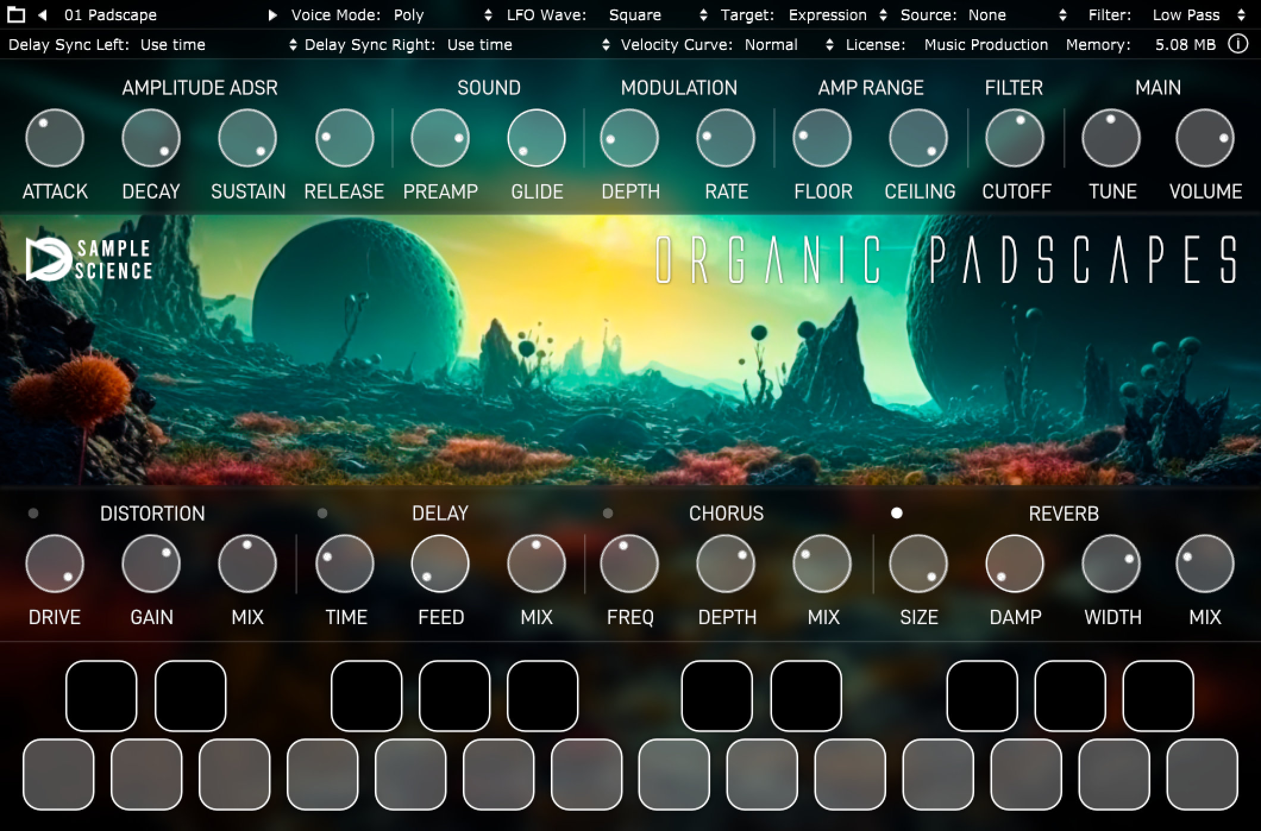1261x831 pixels.
Task: Open the info icon next to Memory
Action: pyautogui.click(x=1238, y=44)
